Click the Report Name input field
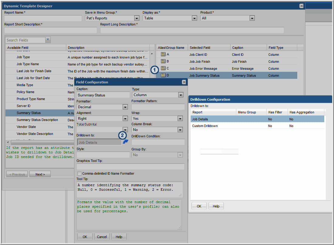The image size is (334, 245). pyautogui.click(x=43, y=18)
